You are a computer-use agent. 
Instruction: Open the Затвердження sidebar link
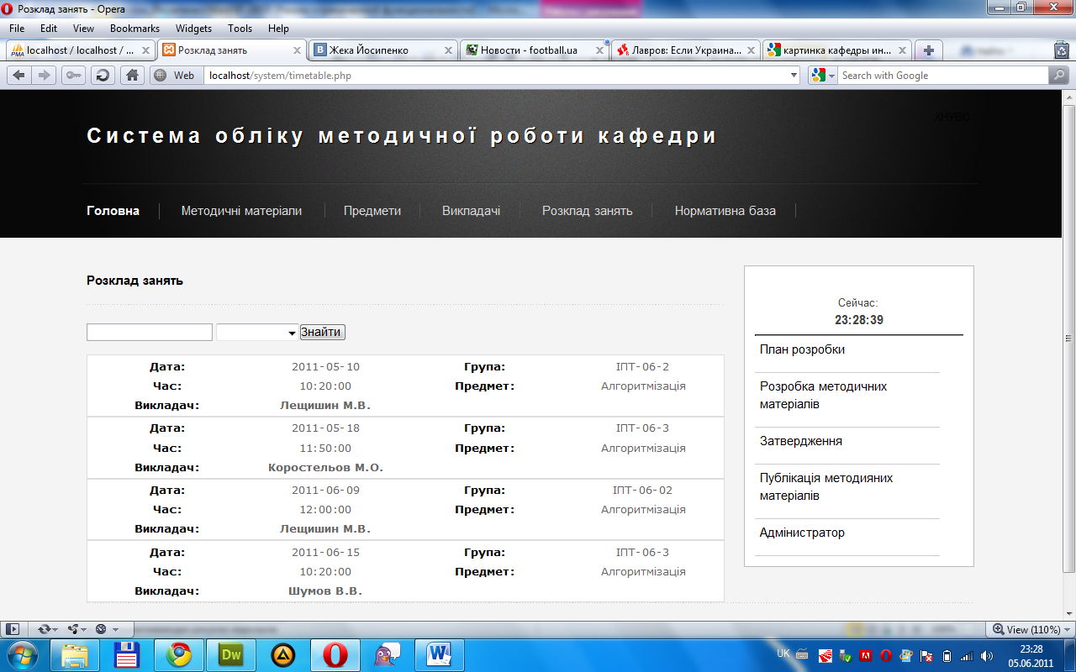click(800, 441)
